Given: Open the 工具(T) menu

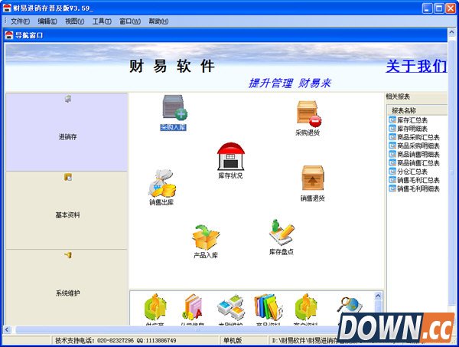Looking at the screenshot, I should [102, 21].
